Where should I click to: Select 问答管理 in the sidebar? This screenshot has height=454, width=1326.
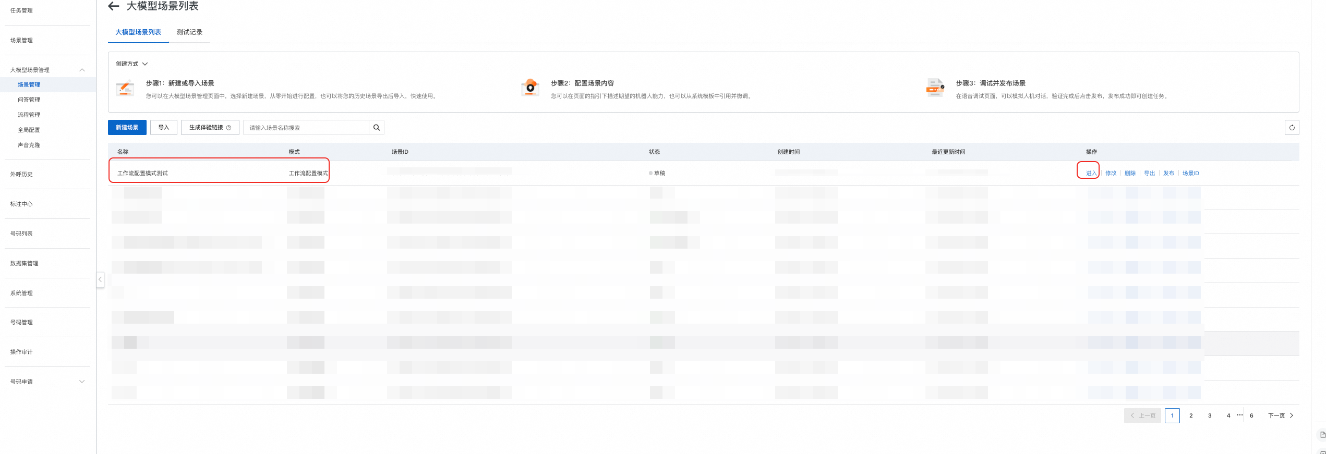pyautogui.click(x=29, y=100)
